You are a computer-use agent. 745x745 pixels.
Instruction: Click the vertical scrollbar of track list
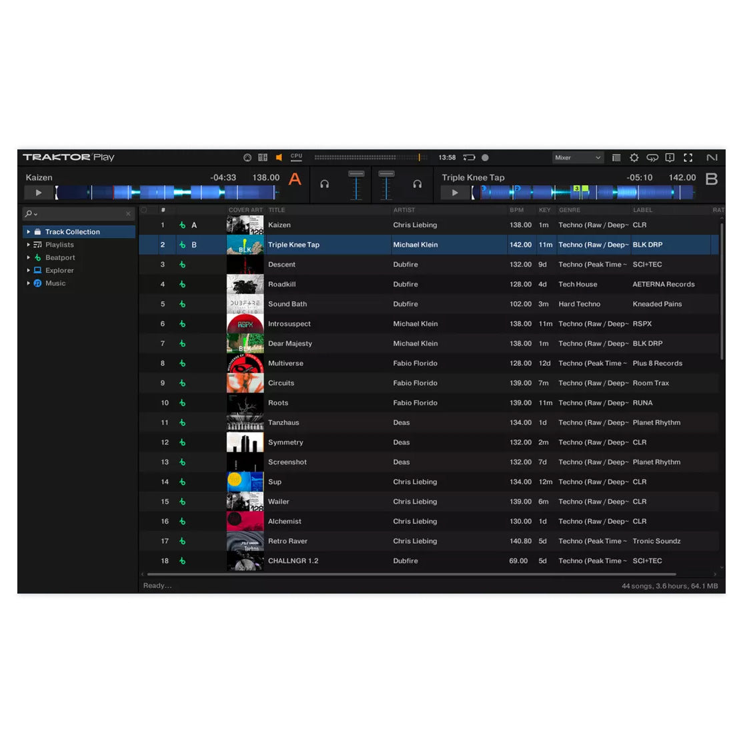[x=722, y=291]
